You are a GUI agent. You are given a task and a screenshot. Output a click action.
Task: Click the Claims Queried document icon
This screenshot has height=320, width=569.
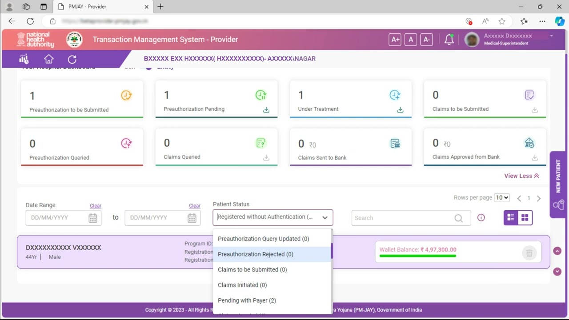pyautogui.click(x=261, y=143)
